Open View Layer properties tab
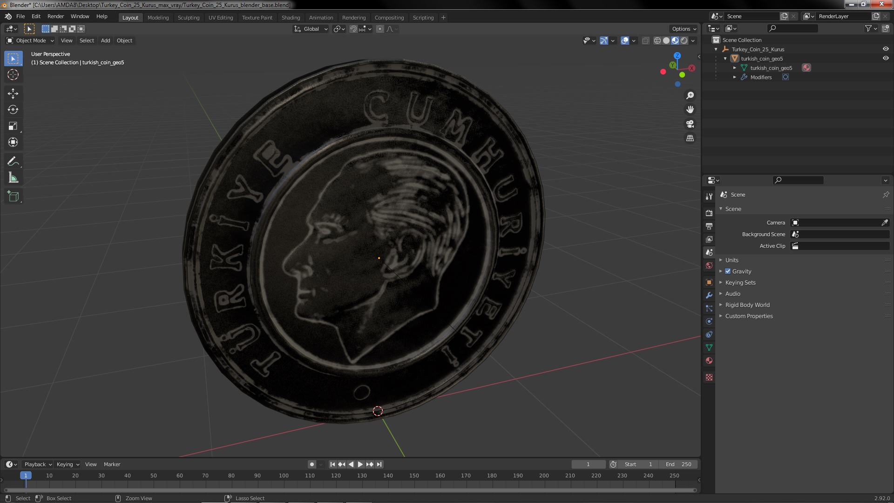Image resolution: width=894 pixels, height=503 pixels. [709, 239]
